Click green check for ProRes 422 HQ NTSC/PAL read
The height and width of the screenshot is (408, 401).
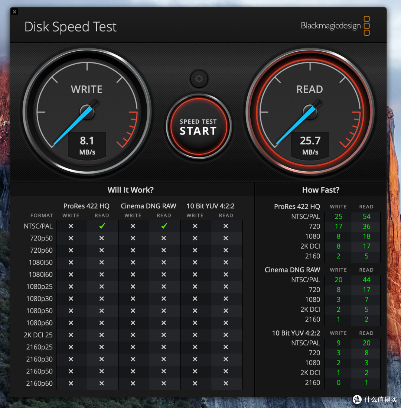[102, 226]
